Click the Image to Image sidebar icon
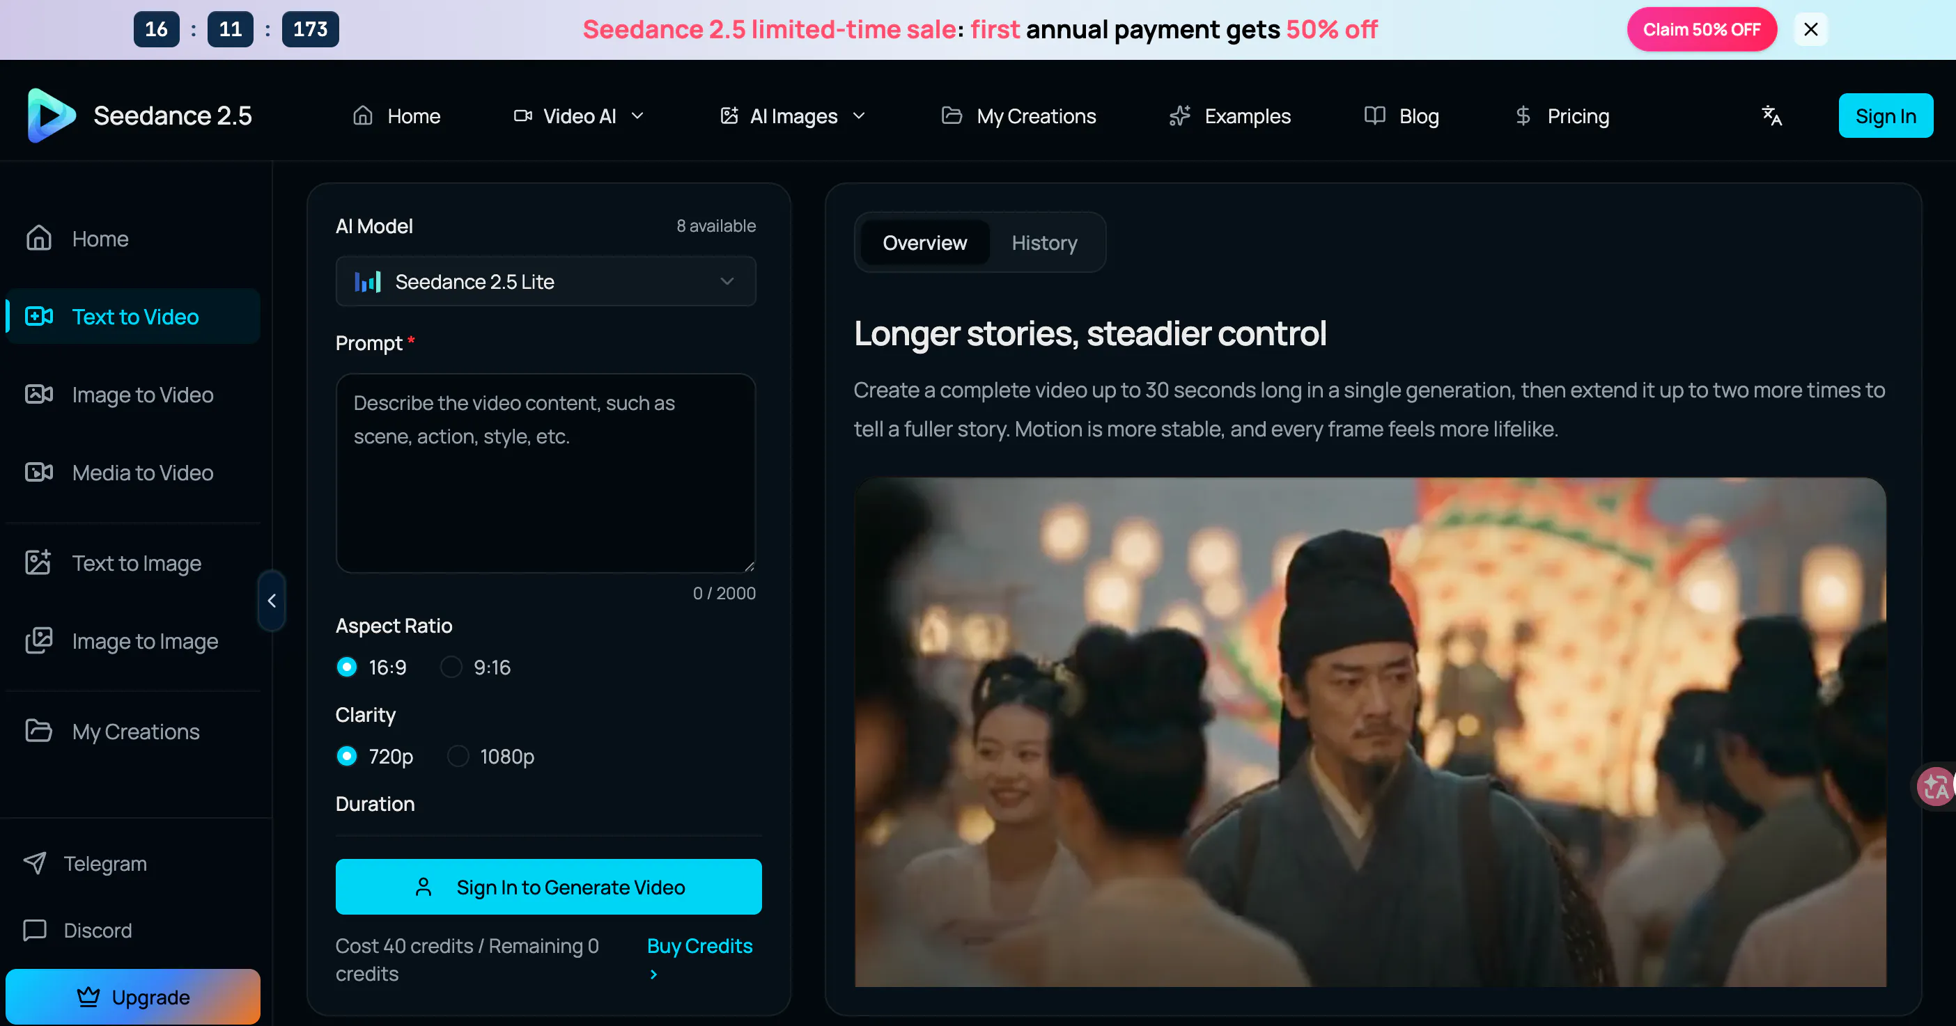 click(39, 640)
